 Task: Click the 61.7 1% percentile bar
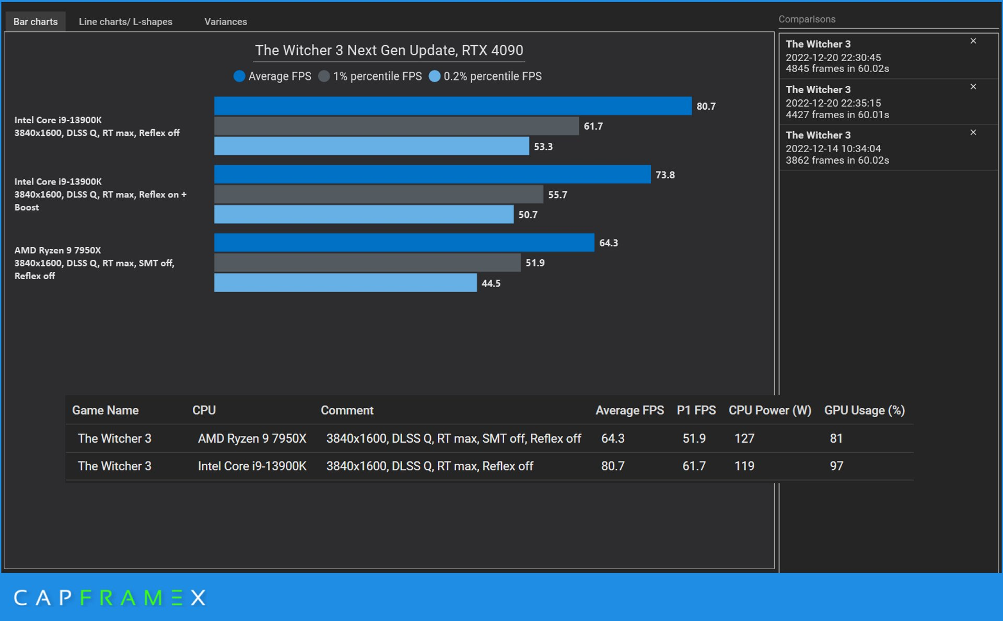(x=396, y=126)
